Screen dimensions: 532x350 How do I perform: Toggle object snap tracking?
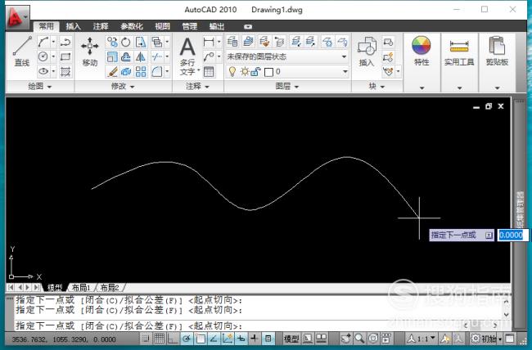pyautogui.click(x=214, y=338)
